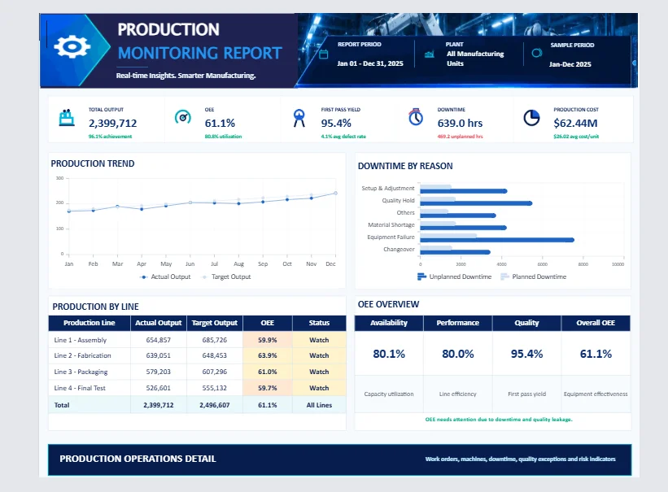This screenshot has height=492, width=668.
Task: Click the Material Shortage axis label
Action: (391, 225)
